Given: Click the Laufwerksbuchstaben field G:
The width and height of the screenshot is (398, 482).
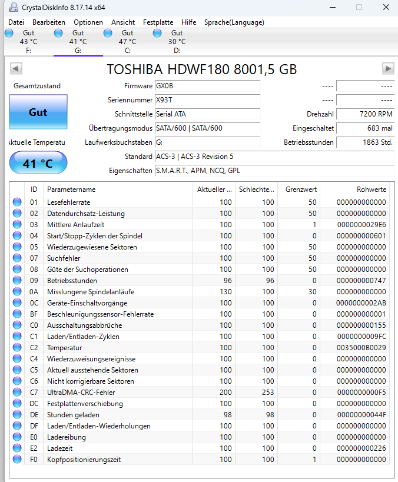Looking at the screenshot, I should point(208,142).
